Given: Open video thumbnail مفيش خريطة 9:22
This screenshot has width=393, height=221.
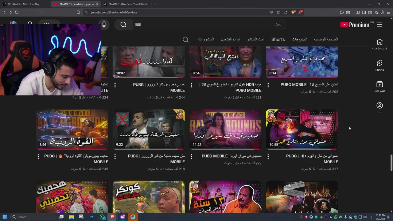Looking at the screenshot, I should click(x=149, y=129).
